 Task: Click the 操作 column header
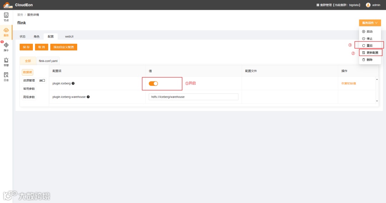tap(344, 71)
